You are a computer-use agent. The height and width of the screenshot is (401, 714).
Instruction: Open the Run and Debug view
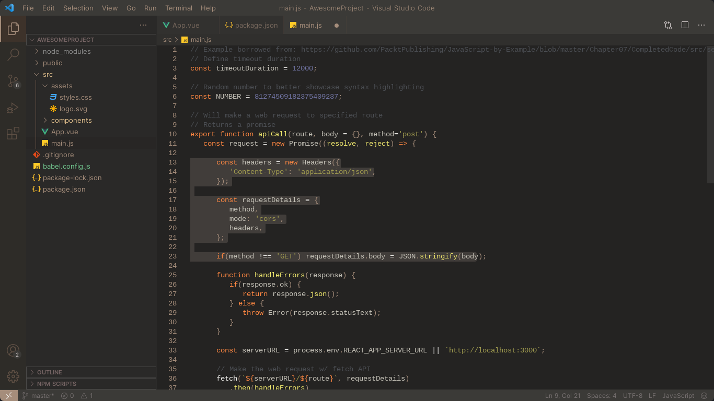(13, 108)
